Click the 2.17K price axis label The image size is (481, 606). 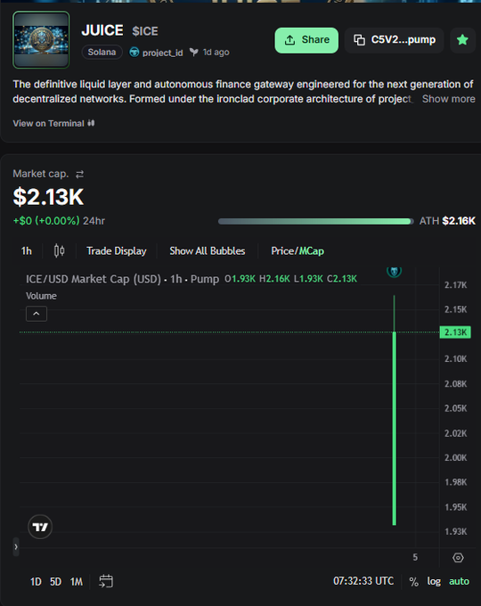[x=455, y=285]
